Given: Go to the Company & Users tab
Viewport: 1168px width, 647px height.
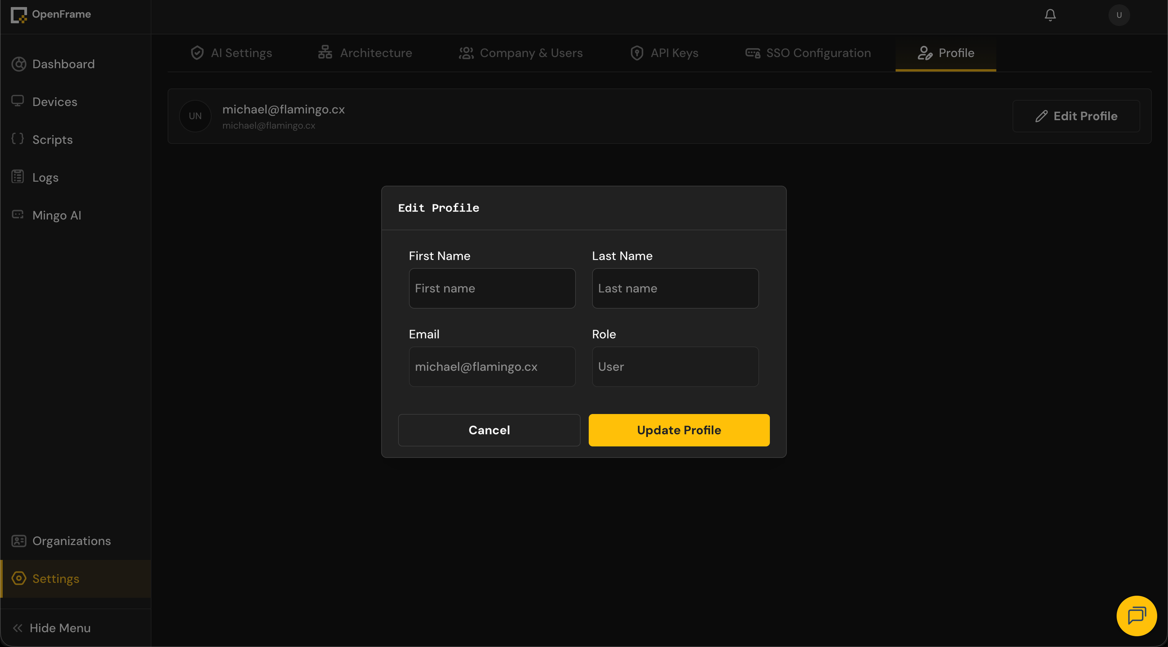Looking at the screenshot, I should coord(521,53).
